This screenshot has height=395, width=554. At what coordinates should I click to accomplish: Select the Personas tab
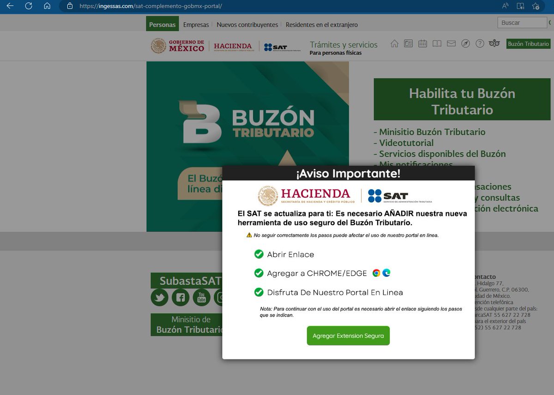point(163,24)
